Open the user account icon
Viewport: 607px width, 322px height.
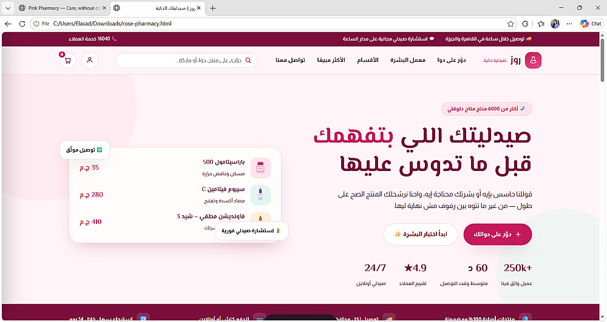coord(90,60)
